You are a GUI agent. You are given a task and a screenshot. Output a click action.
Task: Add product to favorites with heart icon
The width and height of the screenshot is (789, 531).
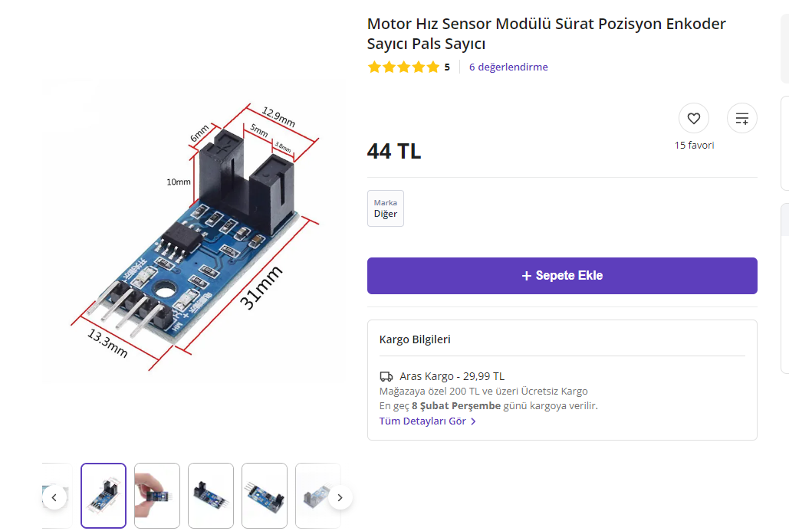(x=694, y=119)
